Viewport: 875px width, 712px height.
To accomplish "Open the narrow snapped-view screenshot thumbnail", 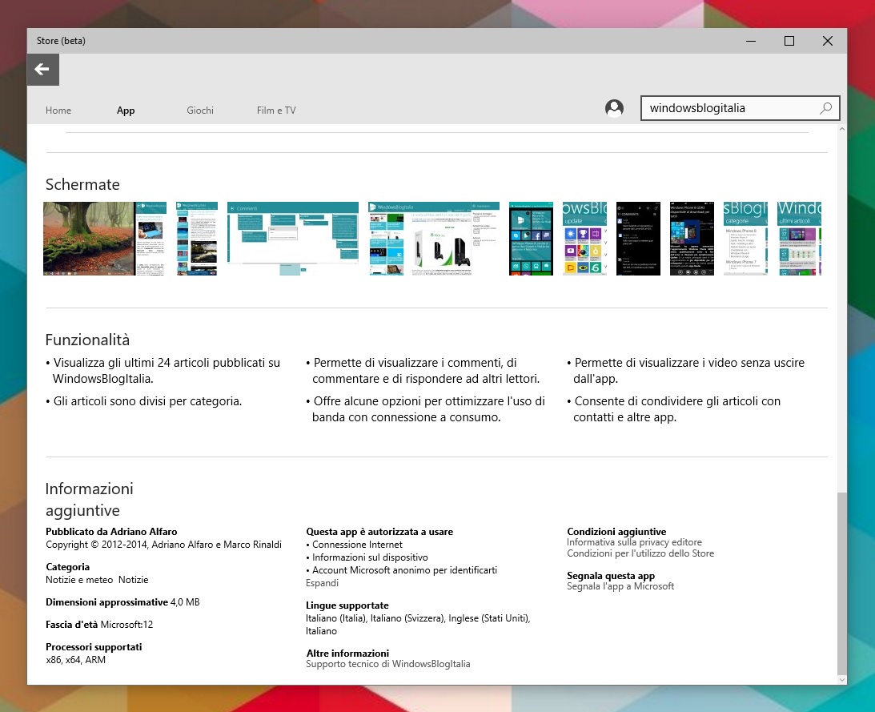I will 196,239.
